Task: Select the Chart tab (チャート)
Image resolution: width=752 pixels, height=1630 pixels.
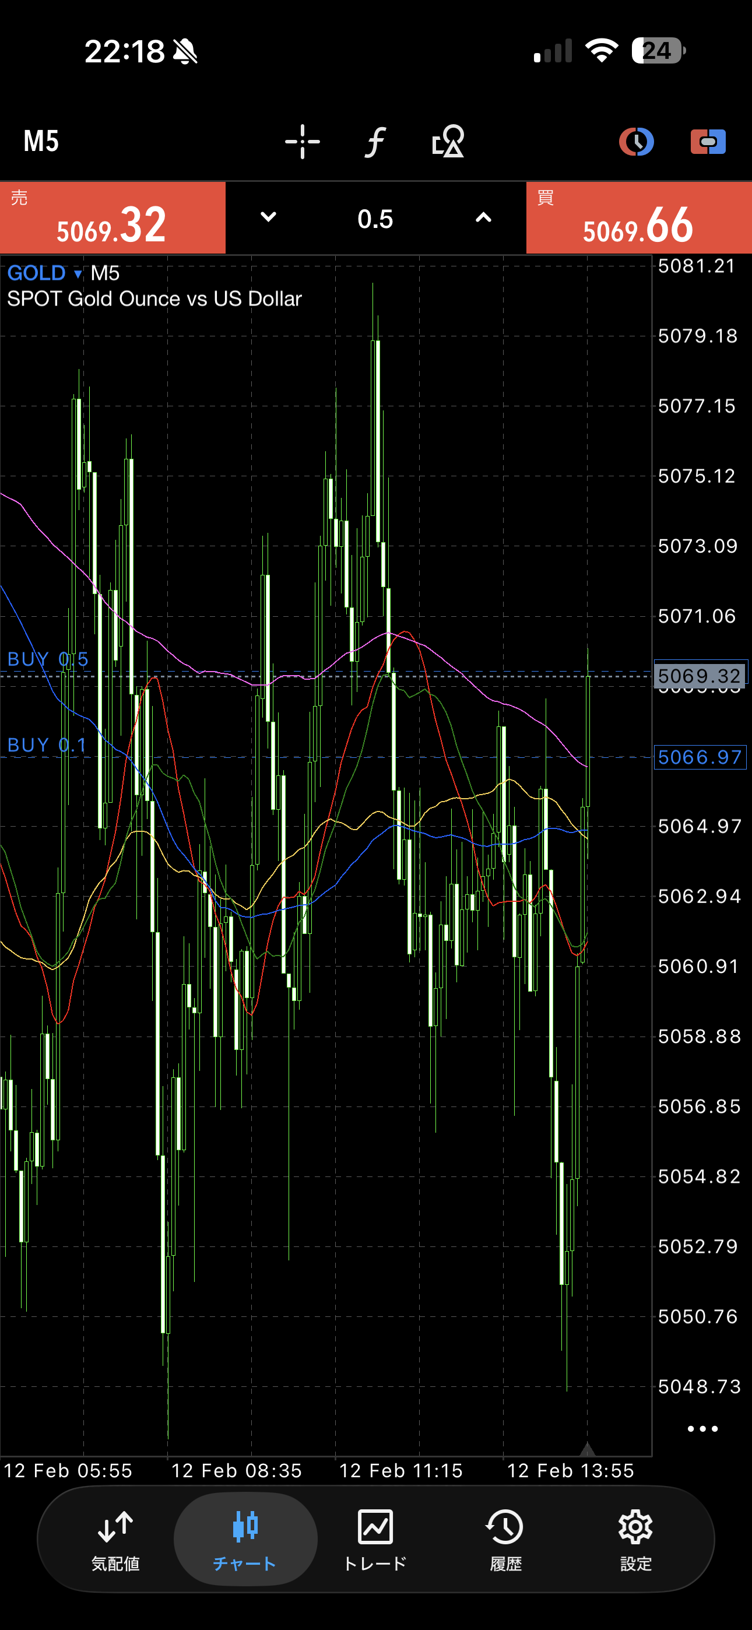Action: coord(245,1539)
